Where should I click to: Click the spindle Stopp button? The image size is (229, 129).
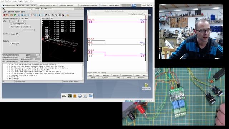pyautogui.click(x=13, y=34)
